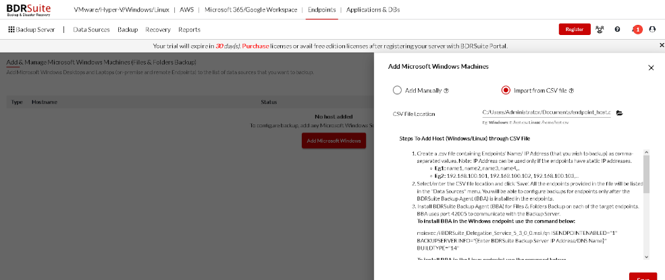Click the red Register button
This screenshot has height=280, width=665.
(x=575, y=29)
